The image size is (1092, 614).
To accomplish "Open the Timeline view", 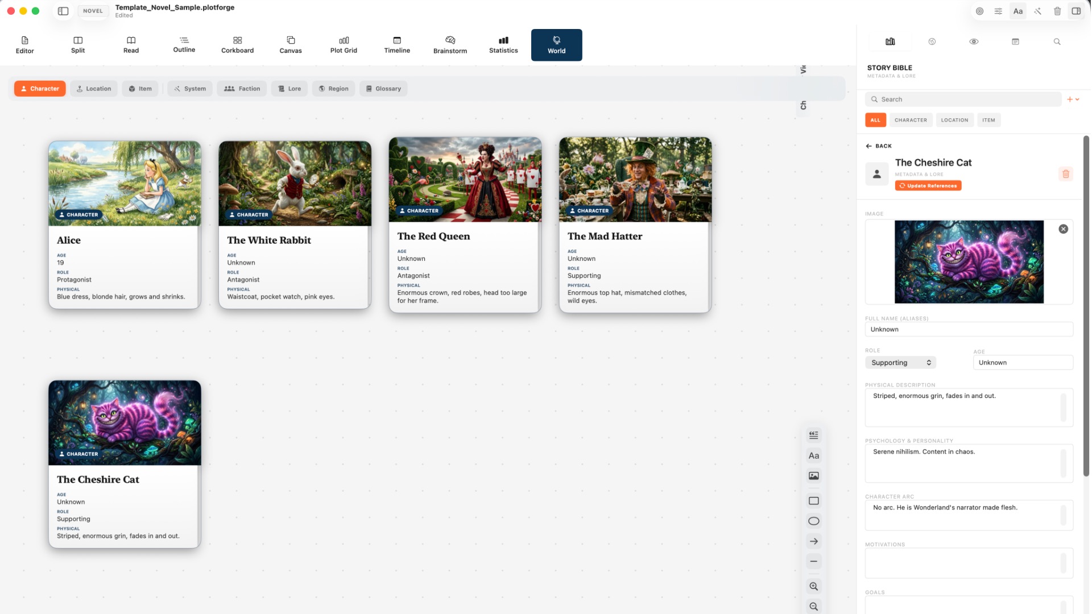I will point(397,45).
